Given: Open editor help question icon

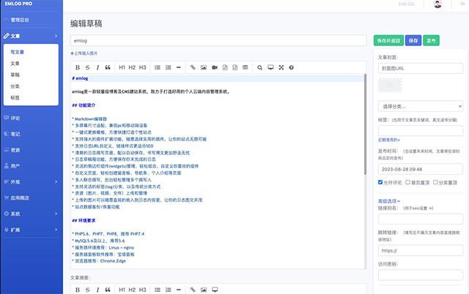Looking at the screenshot, I should coord(292,68).
